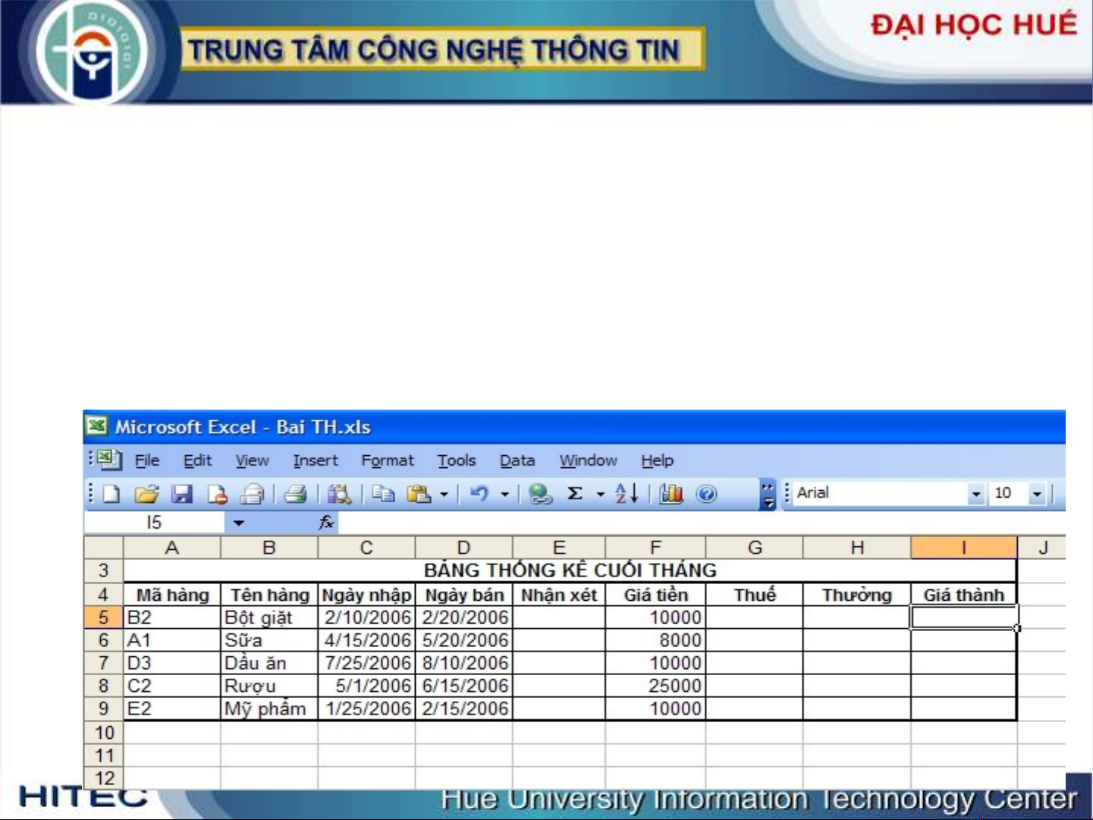The image size is (1093, 820).
Task: Click the Sort Ascending A-Z icon
Action: [627, 495]
